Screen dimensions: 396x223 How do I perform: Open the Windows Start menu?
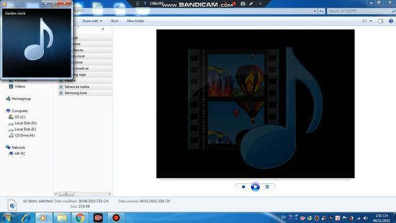(x=8, y=217)
